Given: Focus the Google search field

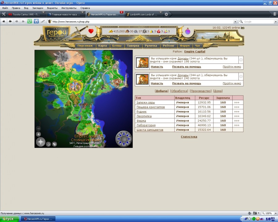Looking at the screenshot, I should point(259,22).
